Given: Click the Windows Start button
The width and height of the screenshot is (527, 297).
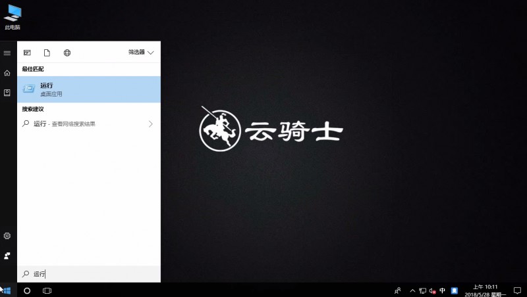Looking at the screenshot, I should point(7,290).
